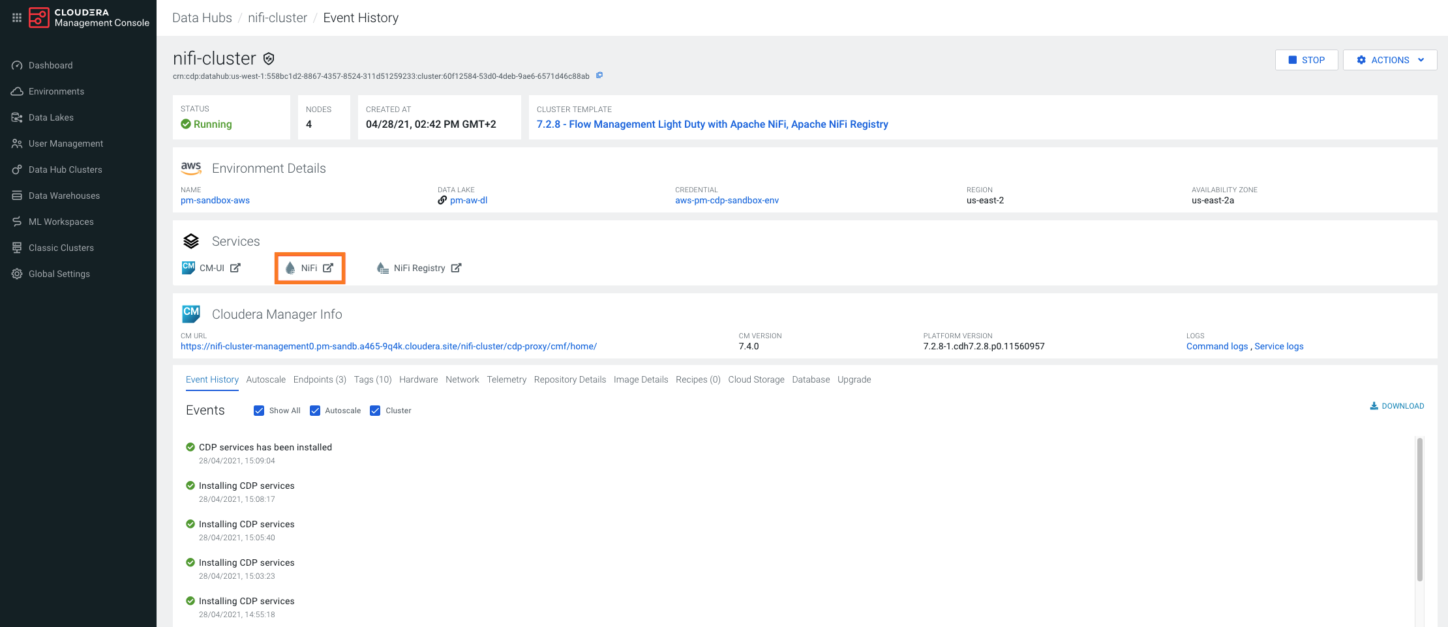Open the Actions dropdown menu

click(1390, 59)
